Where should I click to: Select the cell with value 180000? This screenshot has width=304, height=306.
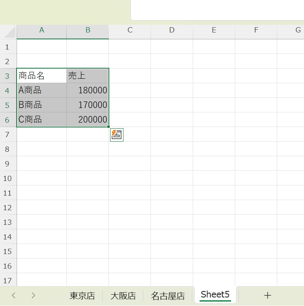point(87,91)
